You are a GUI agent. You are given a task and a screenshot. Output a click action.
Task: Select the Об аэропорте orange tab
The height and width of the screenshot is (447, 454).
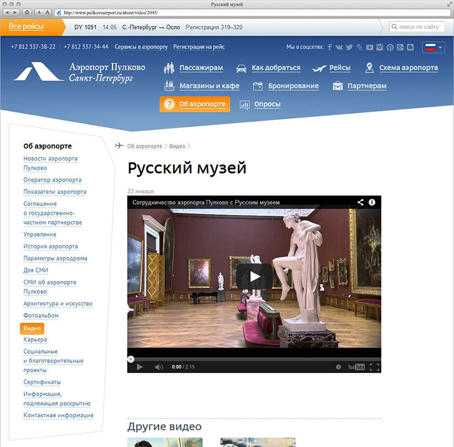tap(195, 104)
